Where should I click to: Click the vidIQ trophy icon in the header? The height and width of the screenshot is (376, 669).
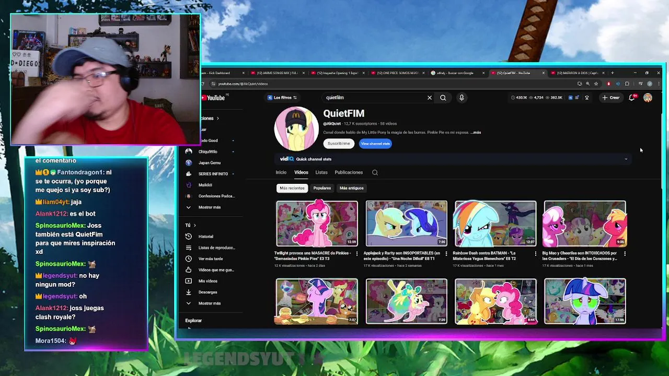click(587, 98)
